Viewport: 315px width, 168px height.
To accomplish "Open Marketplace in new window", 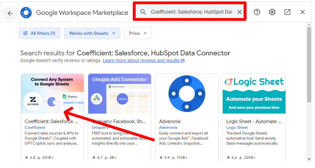I will [287, 12].
